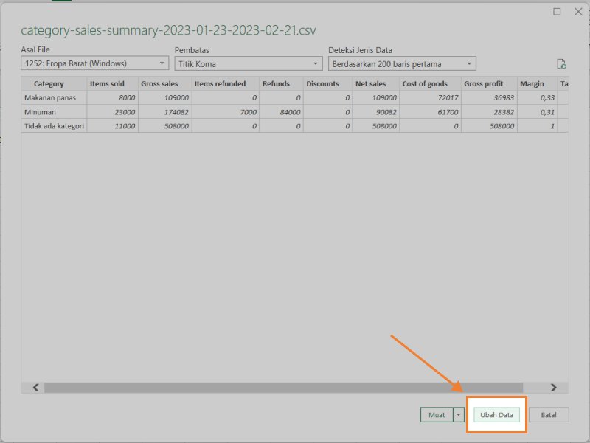Select the Category column header
The image size is (590, 443).
49,83
